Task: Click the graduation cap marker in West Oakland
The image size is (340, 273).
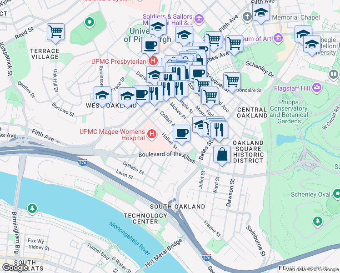Action: [x=103, y=96]
